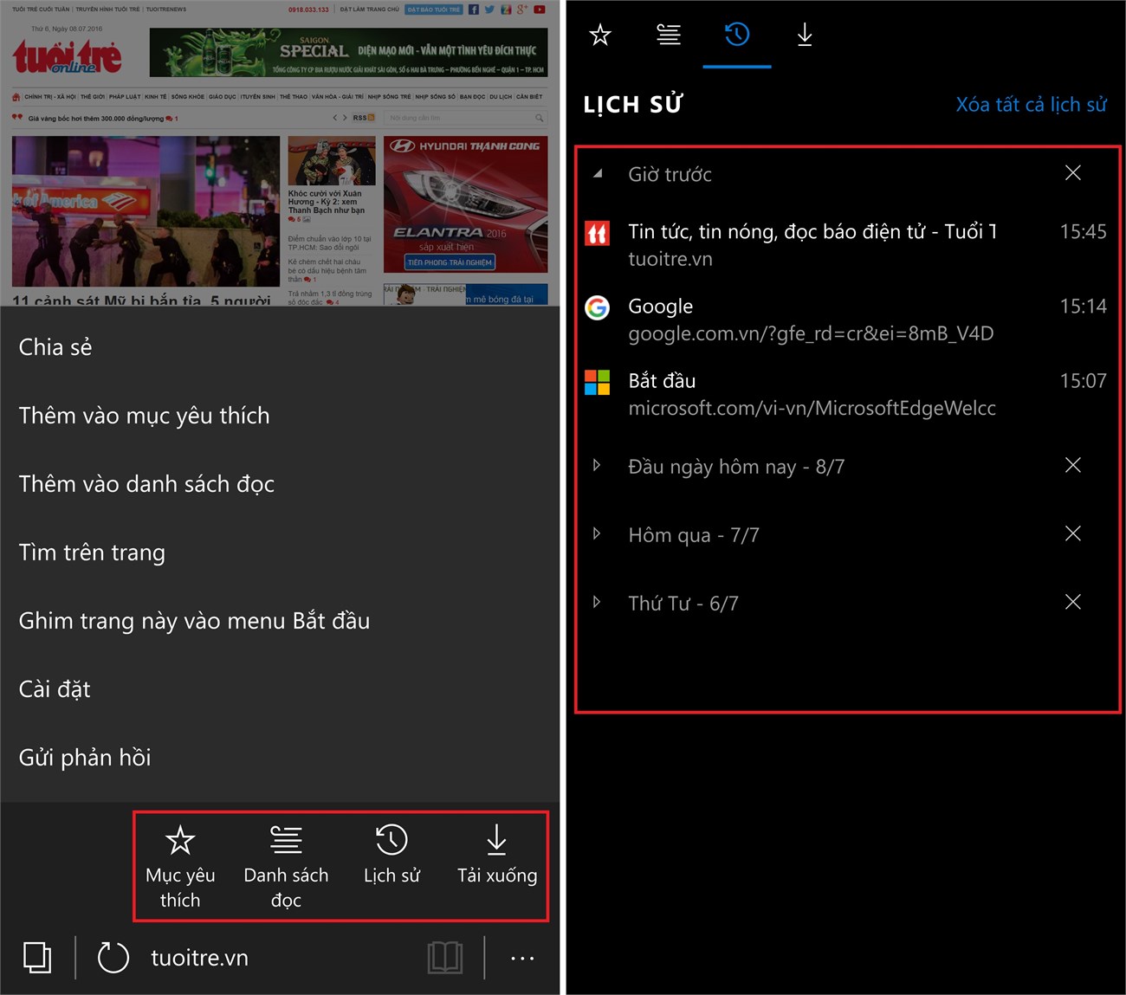
Task: Click ĐẶT BÁO TUỔI TRẺ button on webpage
Action: tap(434, 10)
